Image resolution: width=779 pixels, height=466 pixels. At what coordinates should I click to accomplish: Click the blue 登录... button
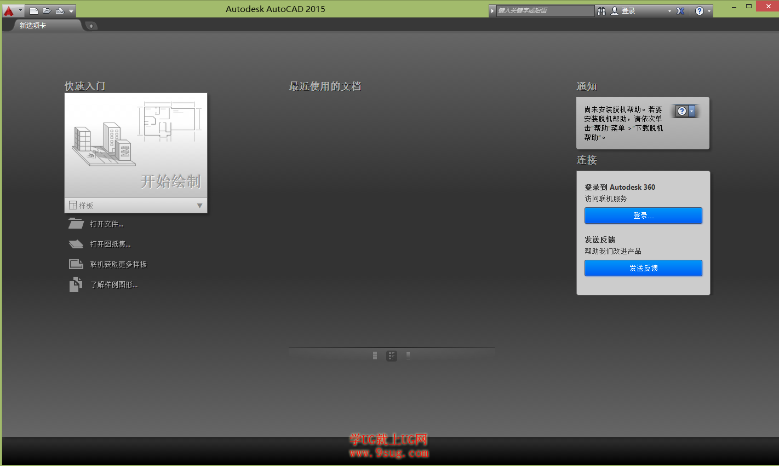click(643, 215)
